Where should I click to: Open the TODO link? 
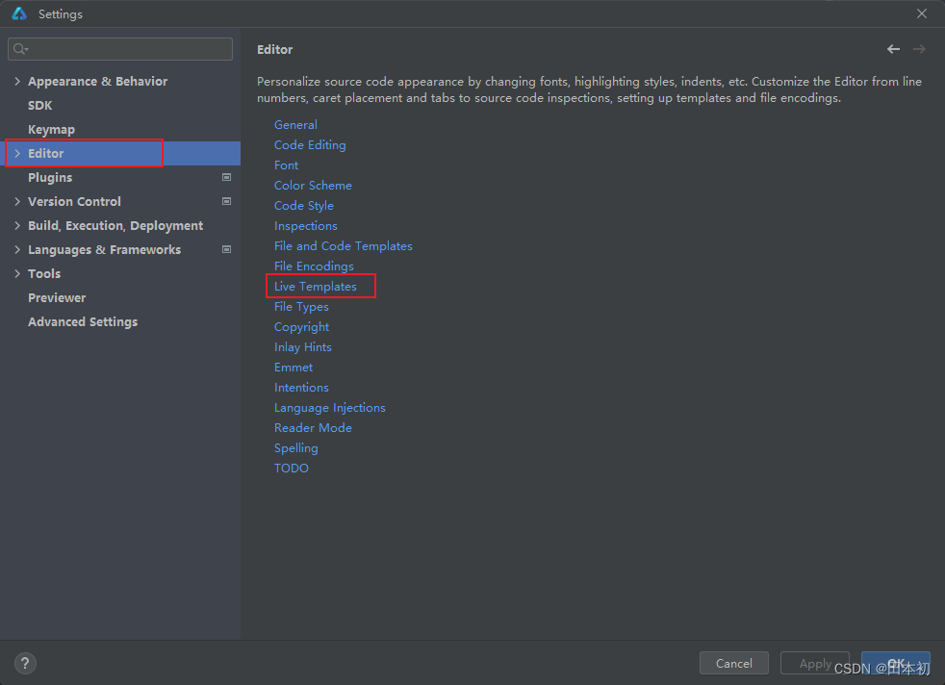pyautogui.click(x=291, y=469)
